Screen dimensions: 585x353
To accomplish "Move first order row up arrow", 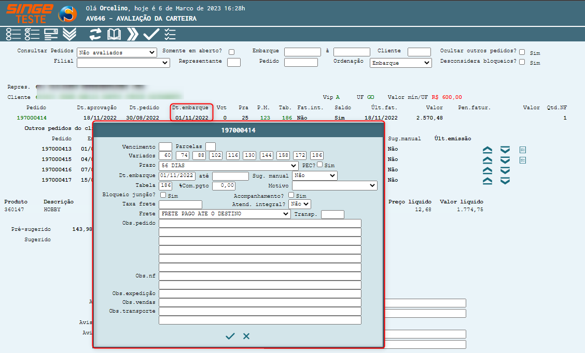I will 487,150.
